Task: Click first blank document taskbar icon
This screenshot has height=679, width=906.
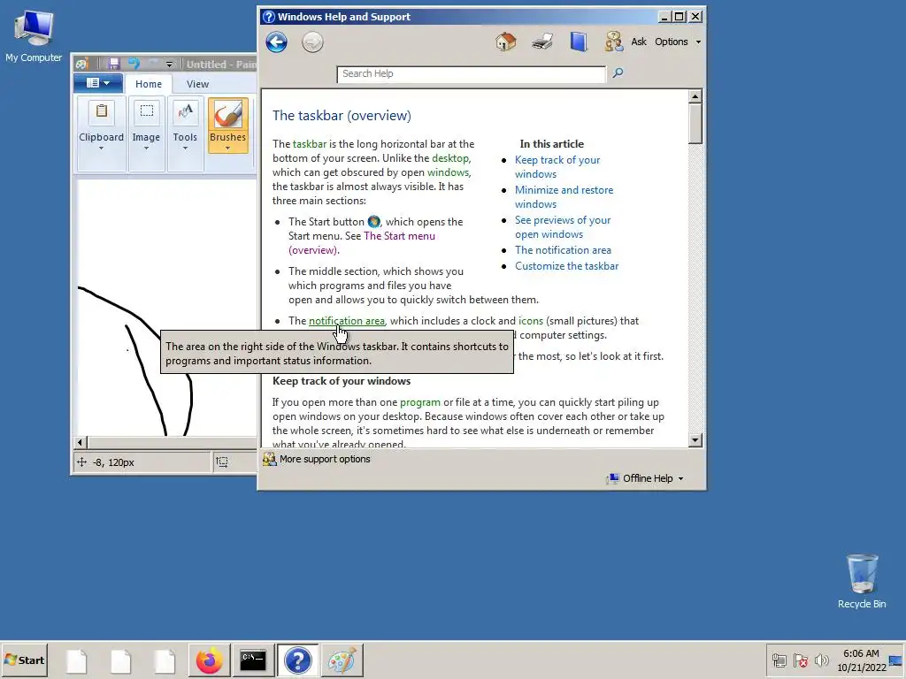Action: click(x=76, y=660)
